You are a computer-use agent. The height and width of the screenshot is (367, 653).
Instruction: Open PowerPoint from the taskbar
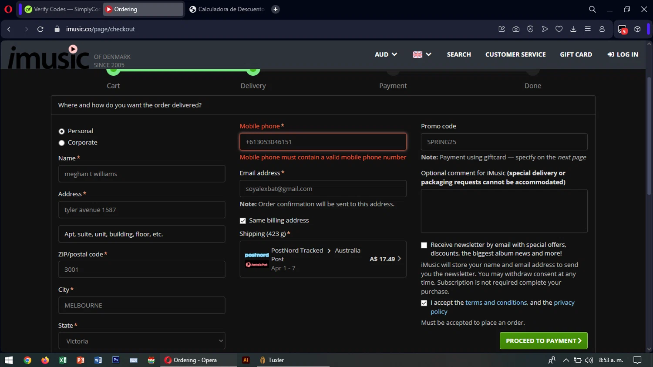point(81,360)
